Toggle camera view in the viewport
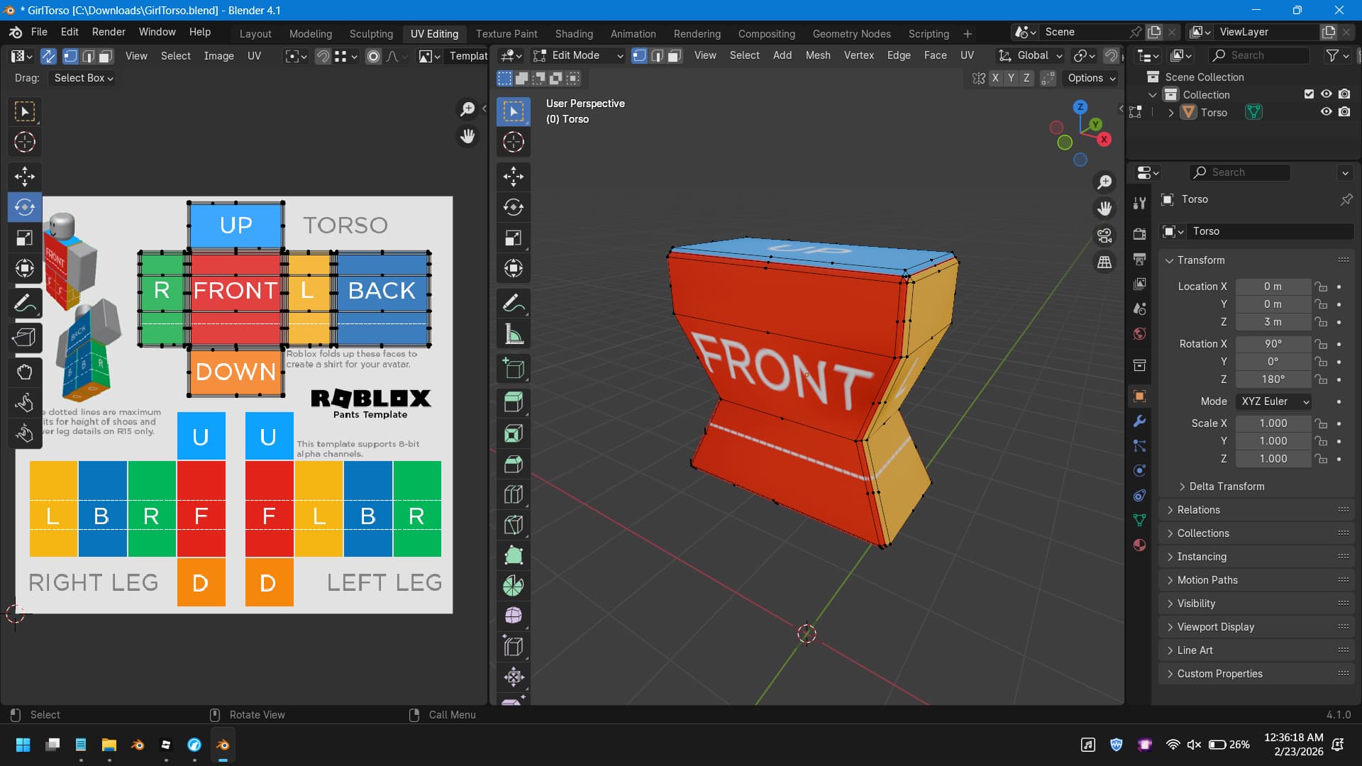 [x=1104, y=235]
